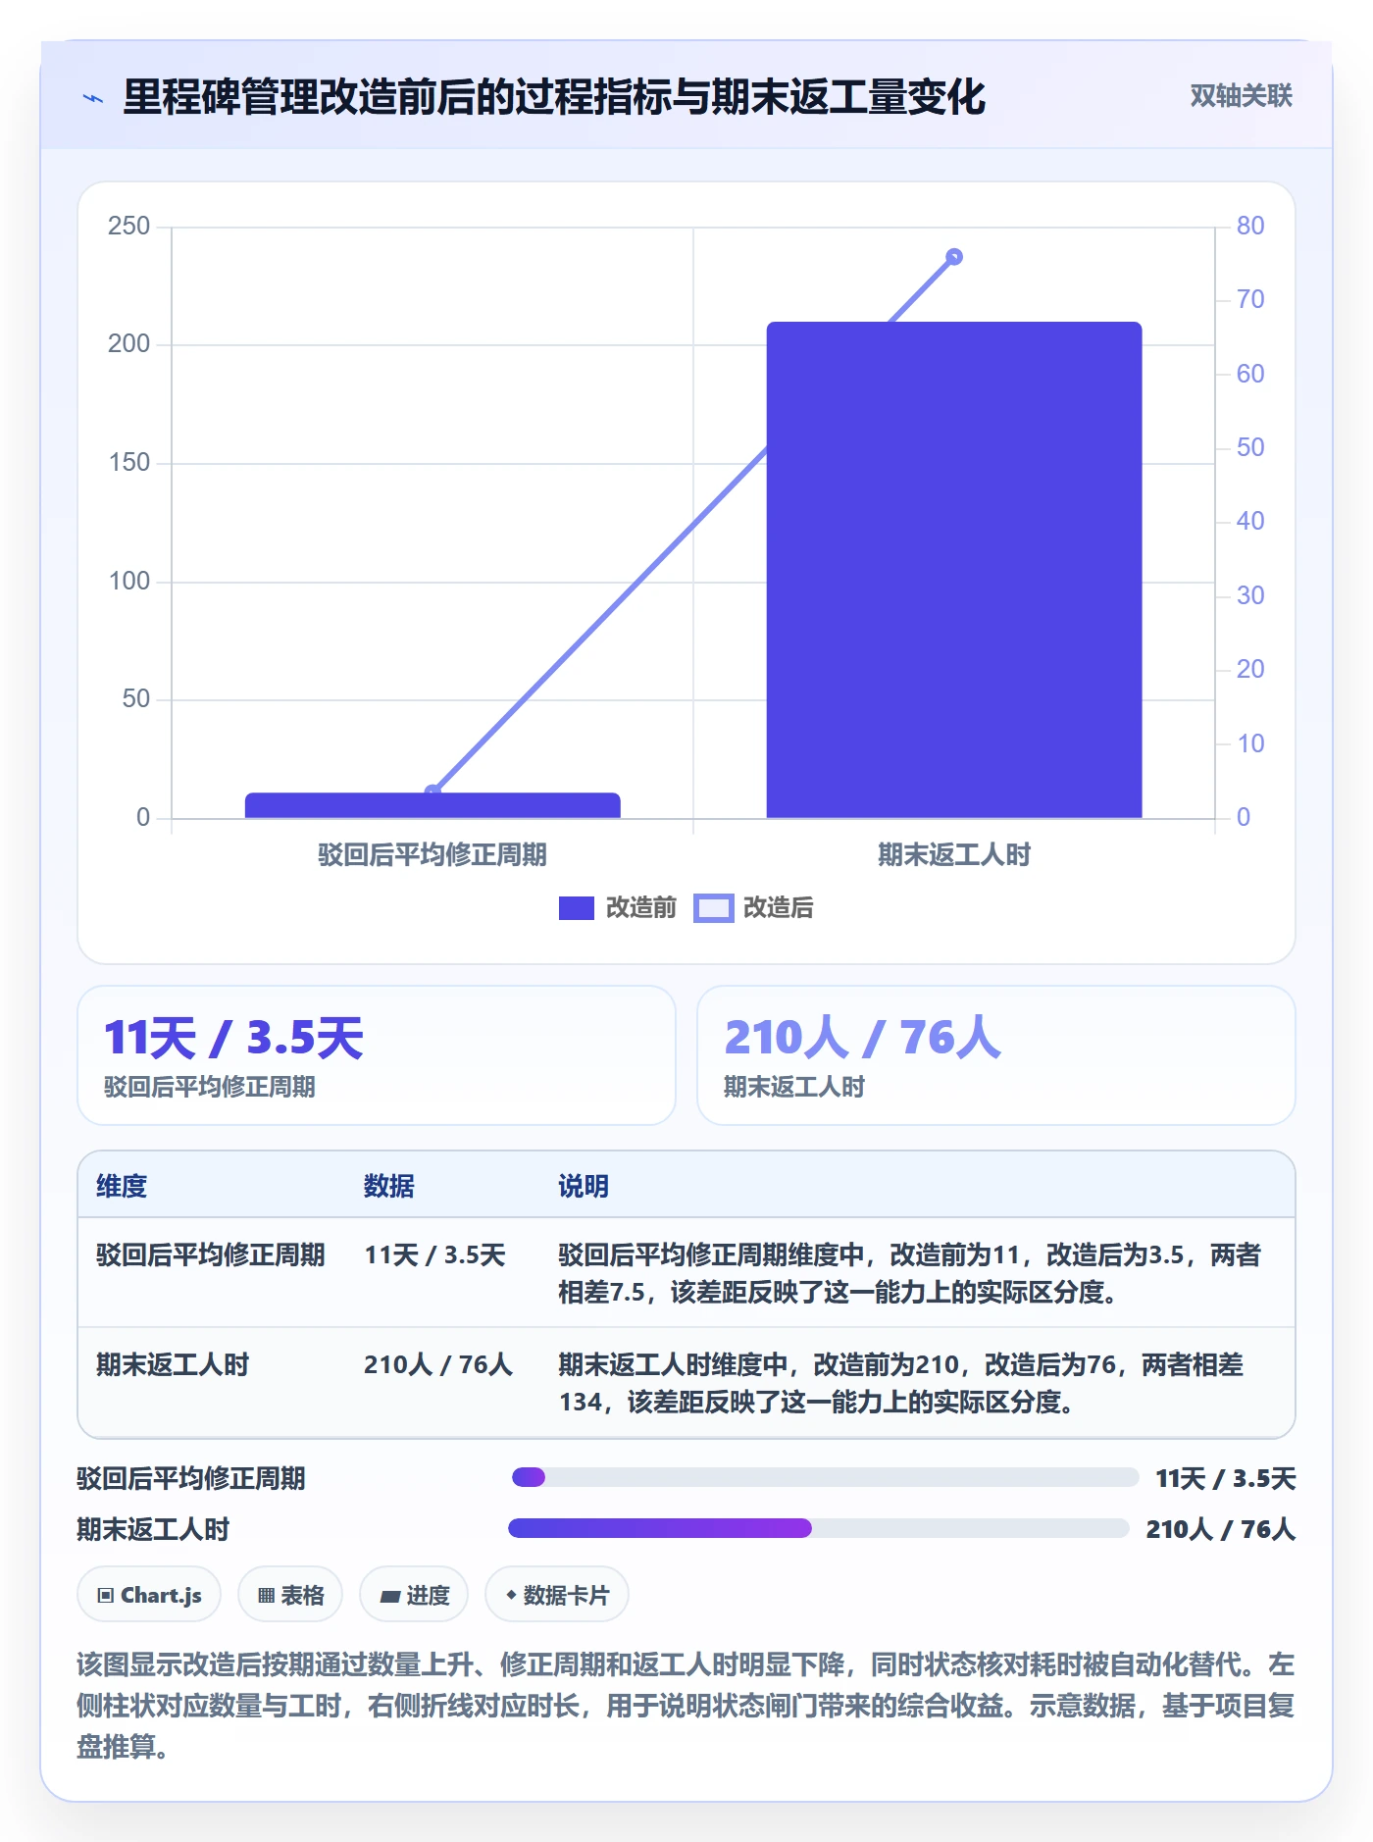Click the chart title 里程碑管理改造前后的过程指标与期末返工量变化

click(554, 97)
